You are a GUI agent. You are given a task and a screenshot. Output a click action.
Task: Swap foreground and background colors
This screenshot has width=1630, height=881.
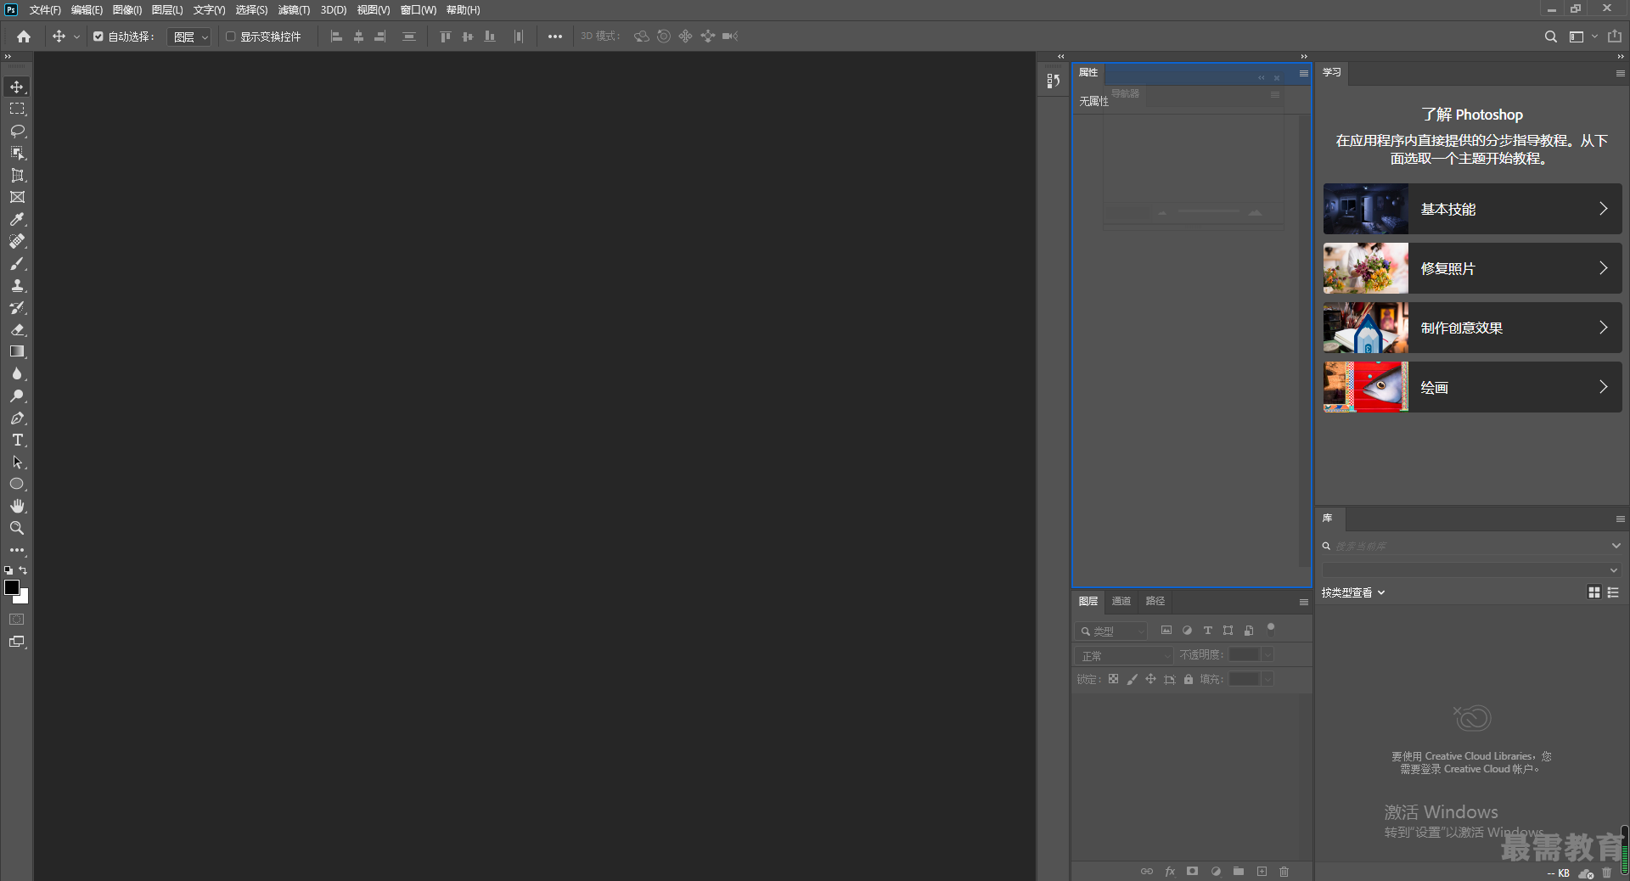click(23, 570)
